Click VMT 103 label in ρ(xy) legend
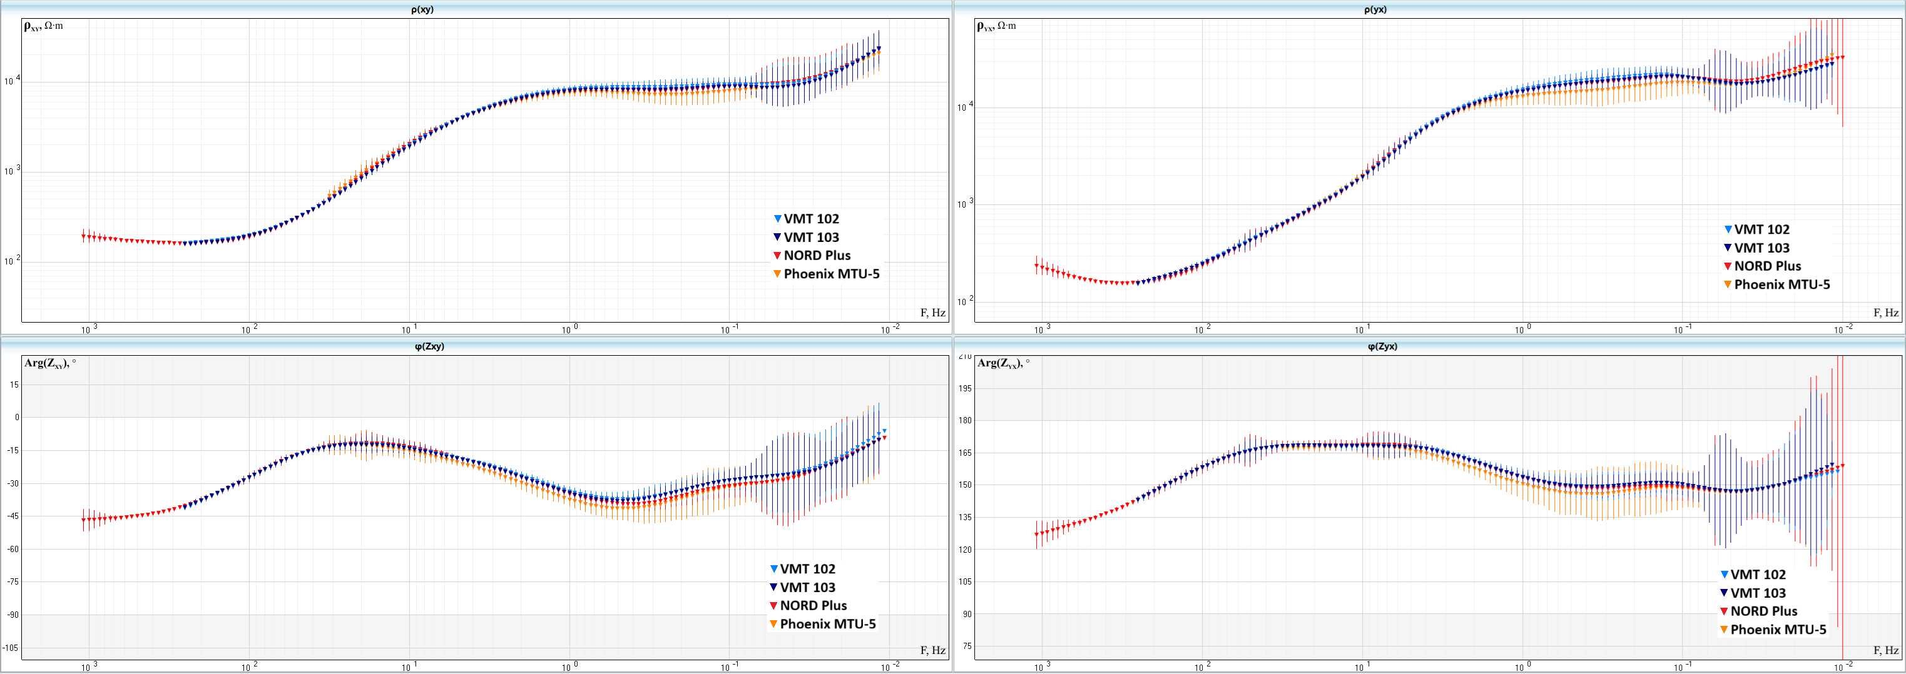1906x674 pixels. pos(811,237)
